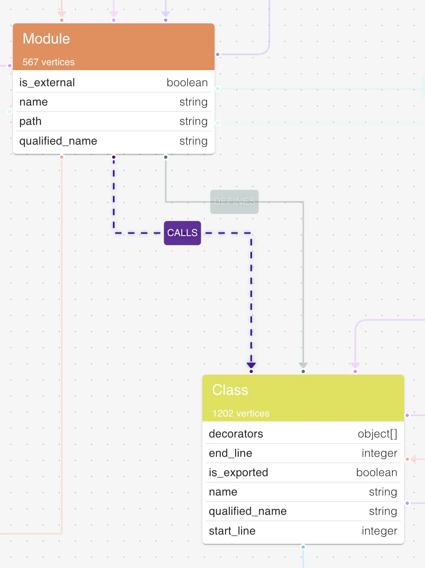The image size is (425, 568).
Task: Click the object[] type of decorators
Action: [377, 434]
